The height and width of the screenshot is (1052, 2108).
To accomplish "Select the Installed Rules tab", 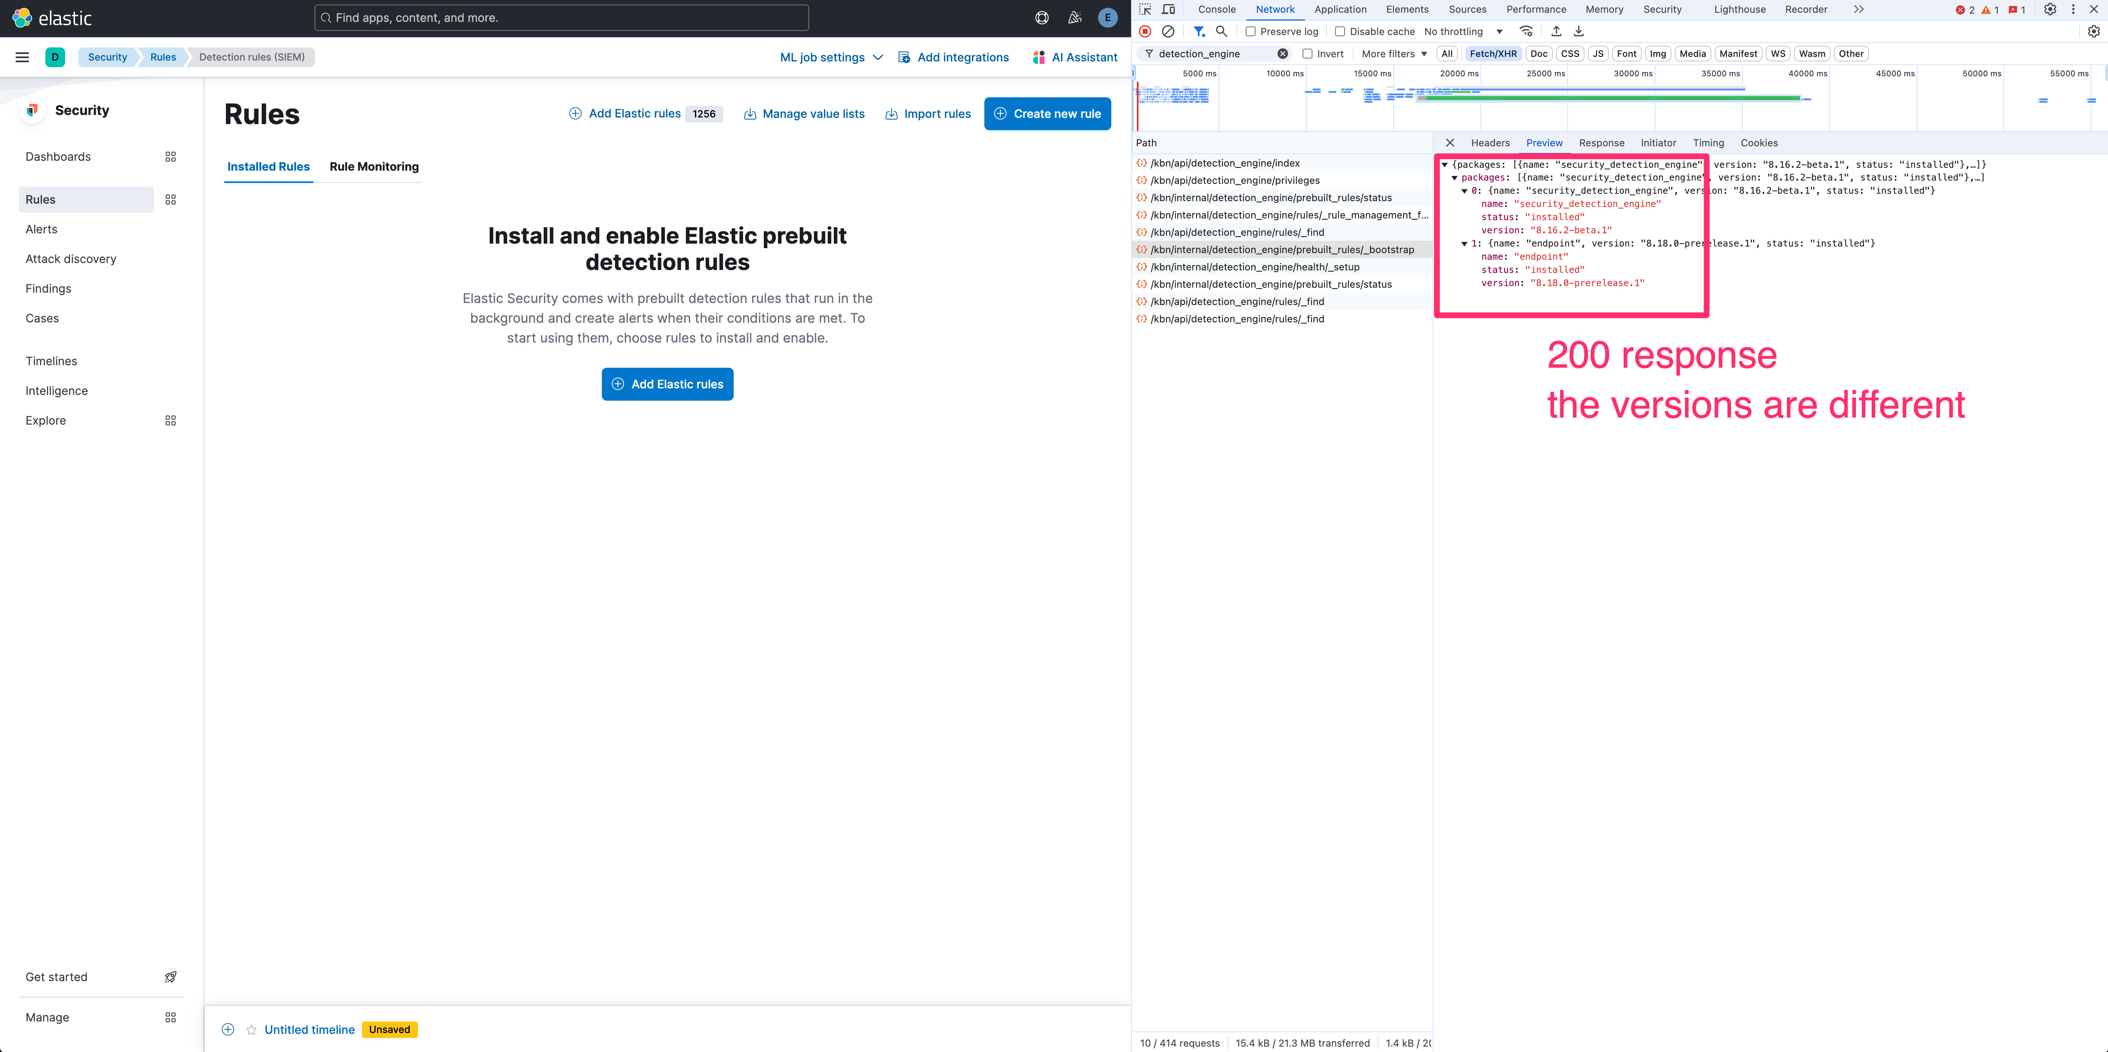I will pos(268,166).
